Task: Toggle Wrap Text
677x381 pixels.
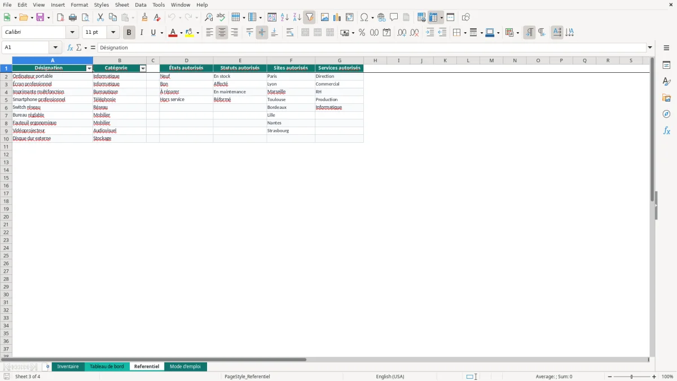Action: (x=290, y=33)
